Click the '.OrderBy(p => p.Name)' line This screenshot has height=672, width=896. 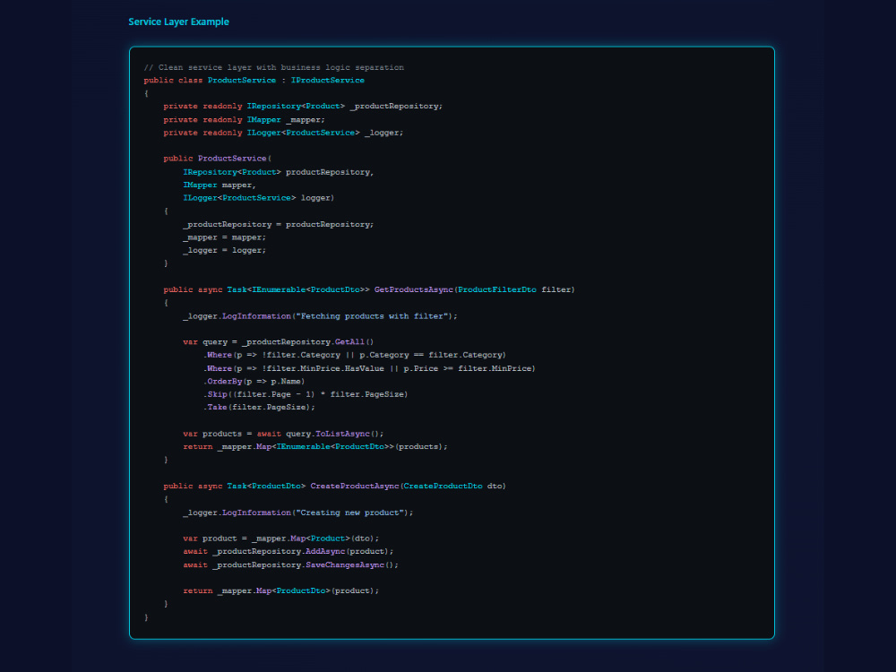(x=254, y=381)
